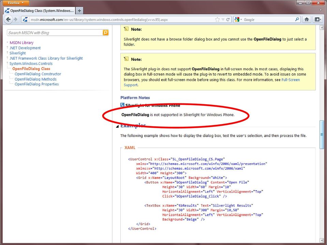Screen dimensions: 327x245
Task: Open the OpenFileDialog Methods page
Action: (35, 79)
